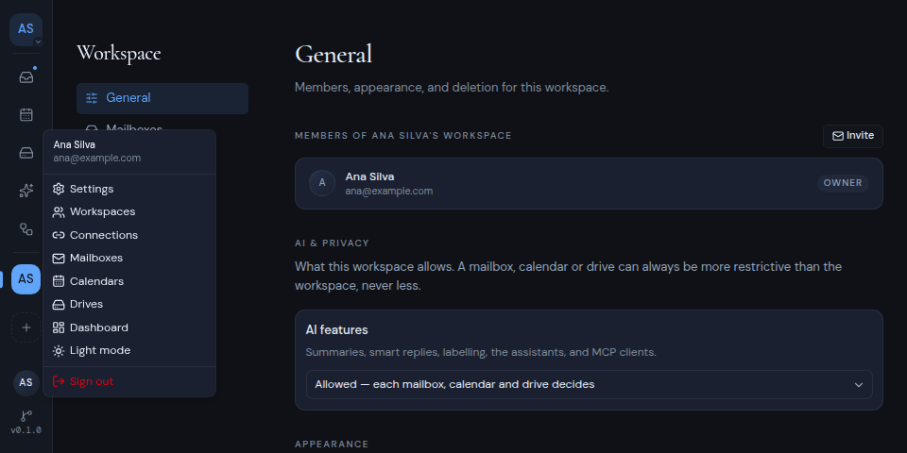Open Dashboard from the user menu

pos(129,327)
